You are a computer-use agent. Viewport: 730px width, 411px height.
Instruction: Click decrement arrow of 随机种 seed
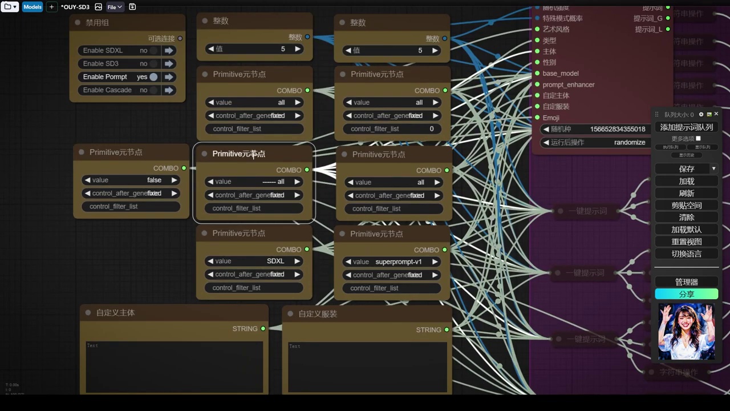coord(546,129)
